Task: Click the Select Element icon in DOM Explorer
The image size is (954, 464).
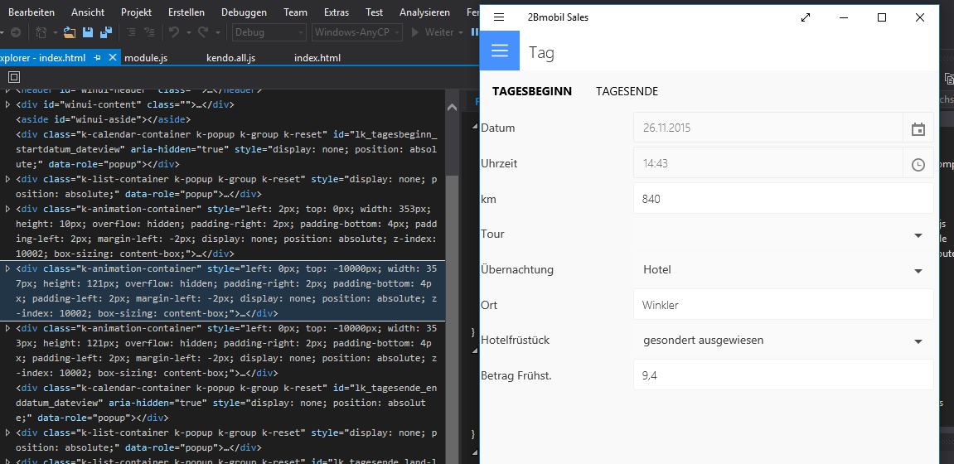Action: tap(14, 76)
